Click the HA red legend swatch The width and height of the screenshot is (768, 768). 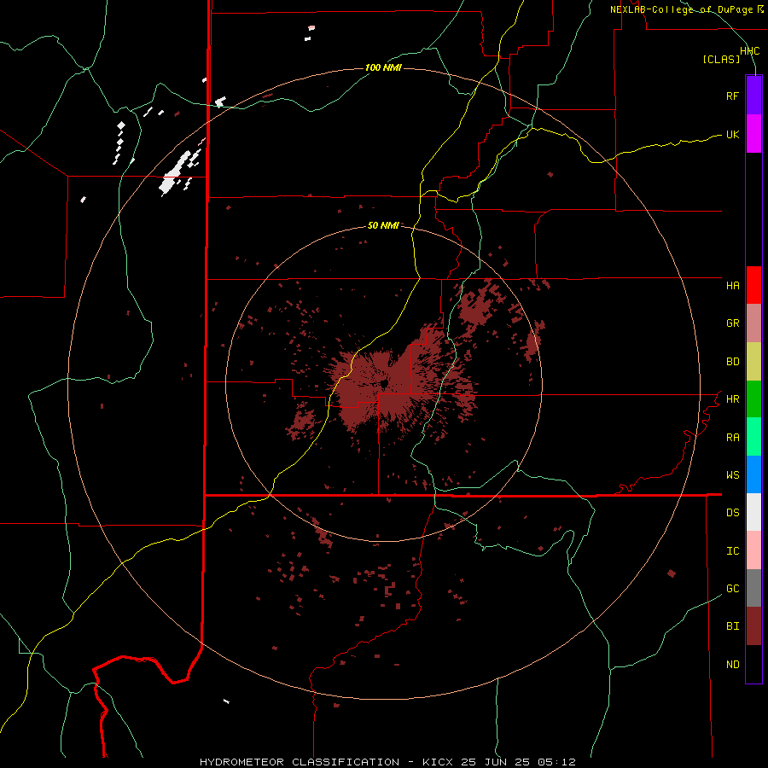click(x=753, y=285)
